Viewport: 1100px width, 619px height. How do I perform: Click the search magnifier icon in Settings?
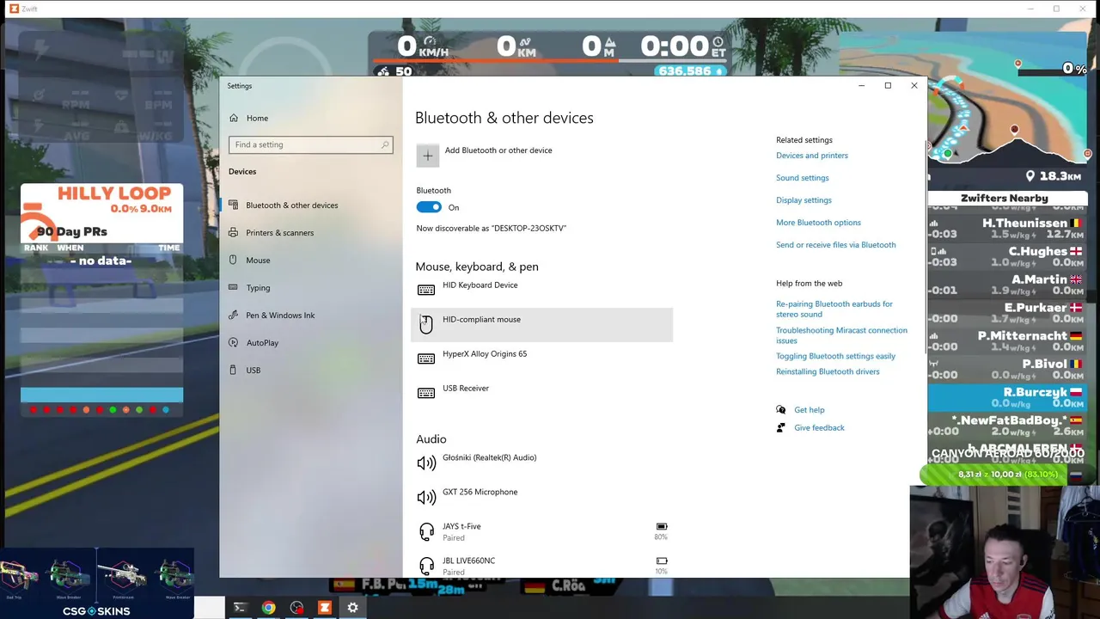(385, 144)
